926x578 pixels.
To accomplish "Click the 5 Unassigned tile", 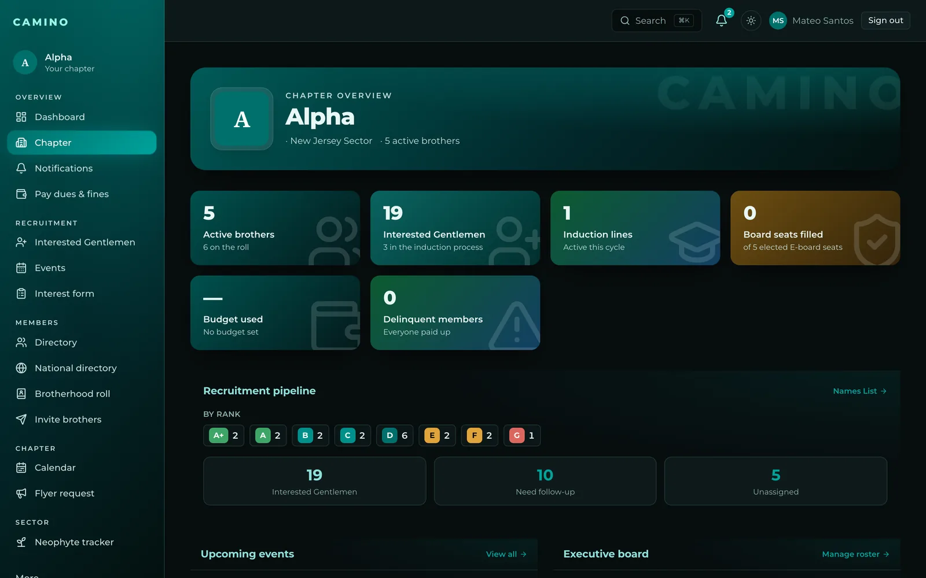I will tap(776, 481).
